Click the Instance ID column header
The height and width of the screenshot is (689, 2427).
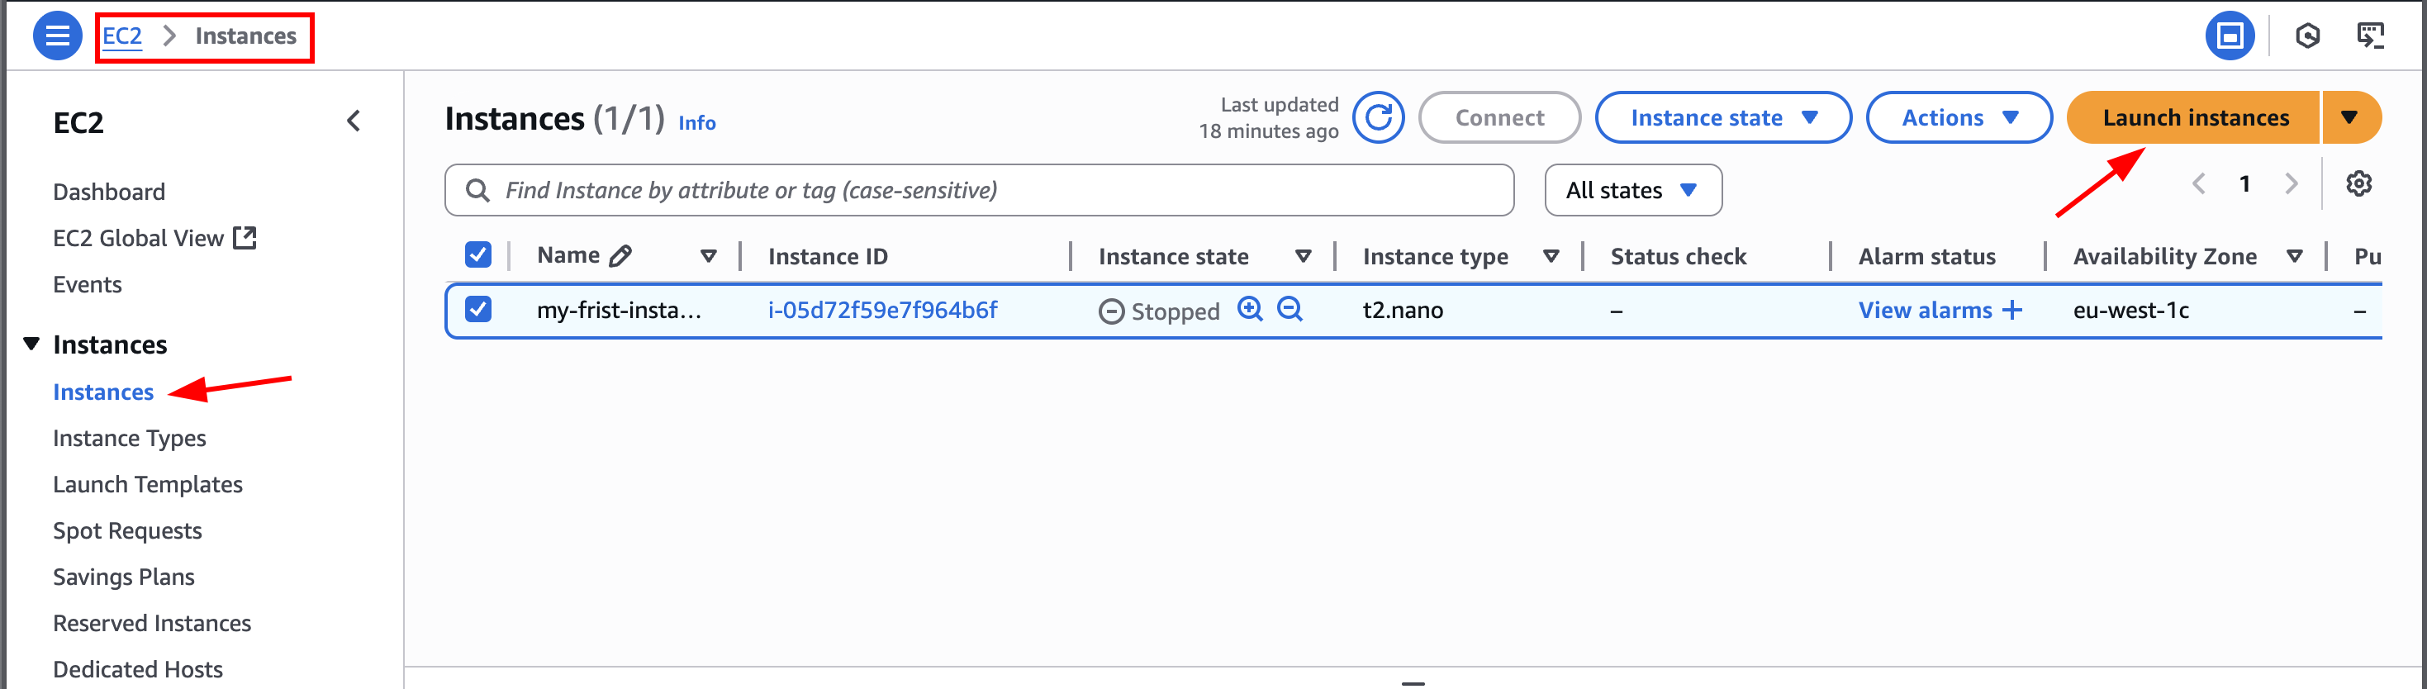(829, 256)
